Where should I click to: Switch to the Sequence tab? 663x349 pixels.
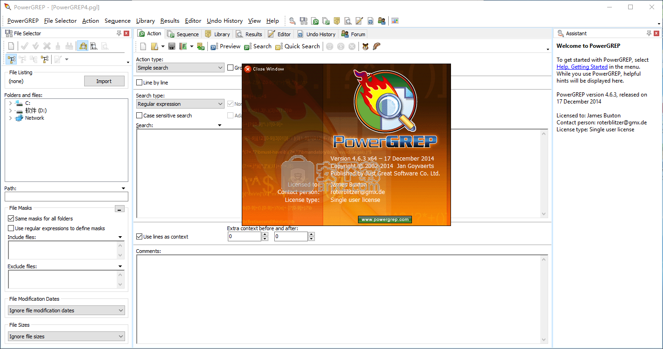tap(183, 34)
